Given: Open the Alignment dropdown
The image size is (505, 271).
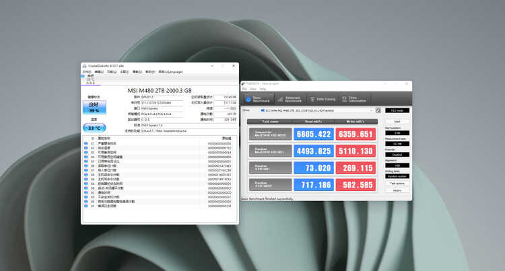Looking at the screenshot, I should click(397, 165).
